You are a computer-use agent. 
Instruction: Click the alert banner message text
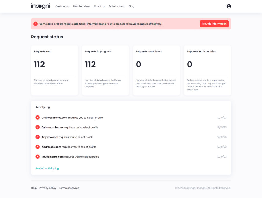tap(101, 24)
